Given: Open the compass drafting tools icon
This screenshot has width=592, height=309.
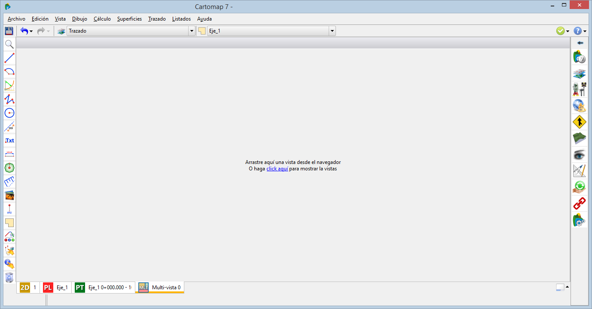Looking at the screenshot, I should 580,171.
